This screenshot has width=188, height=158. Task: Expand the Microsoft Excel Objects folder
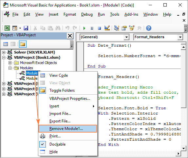(10, 63)
